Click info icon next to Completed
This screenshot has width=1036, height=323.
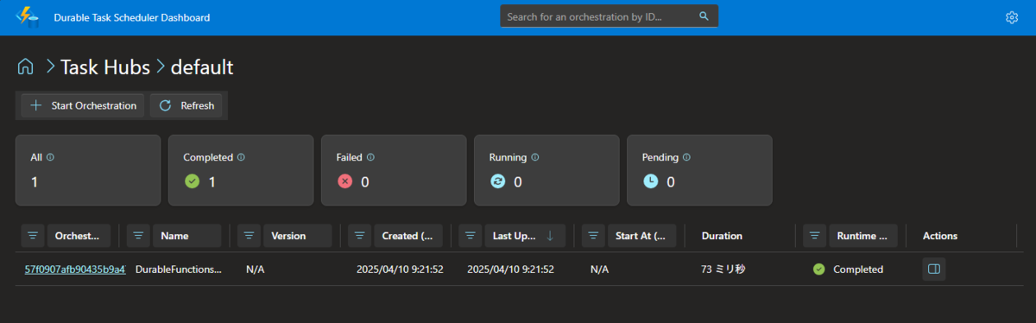[x=241, y=157]
